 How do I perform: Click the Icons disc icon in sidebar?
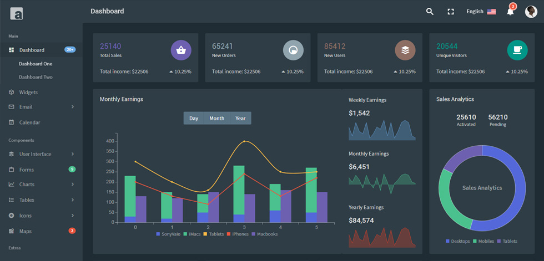tap(12, 216)
